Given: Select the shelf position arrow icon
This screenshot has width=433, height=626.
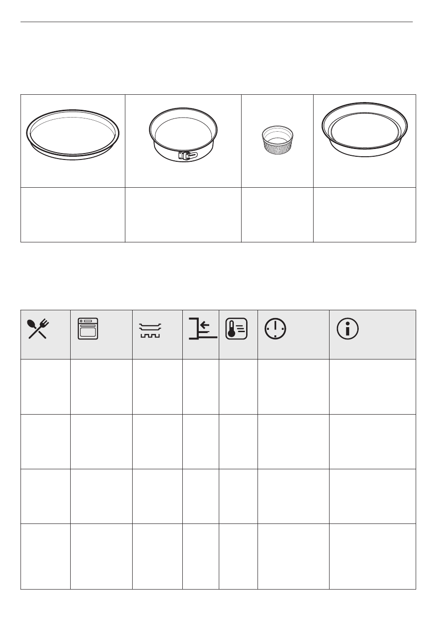Looking at the screenshot, I should coord(203,329).
